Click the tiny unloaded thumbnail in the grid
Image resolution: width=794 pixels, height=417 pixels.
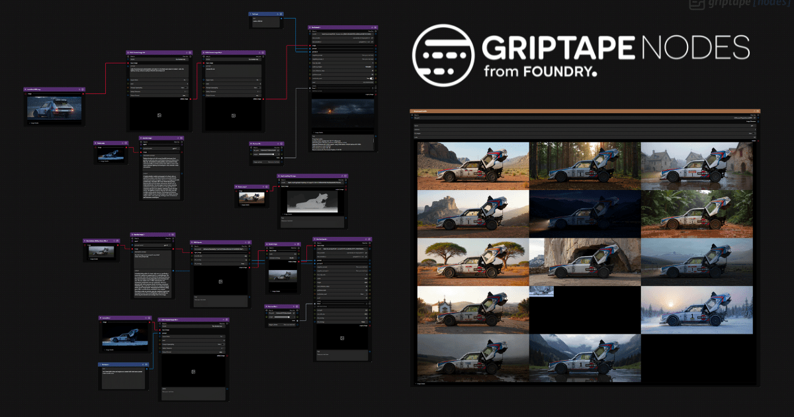(x=541, y=291)
